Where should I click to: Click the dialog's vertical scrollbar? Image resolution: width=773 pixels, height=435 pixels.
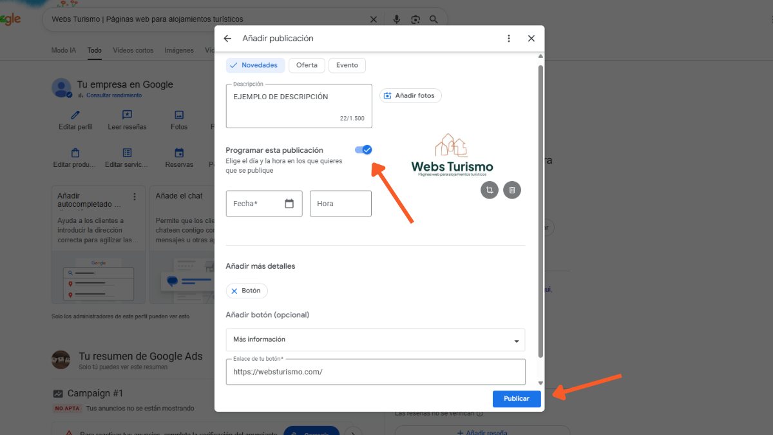[540, 213]
